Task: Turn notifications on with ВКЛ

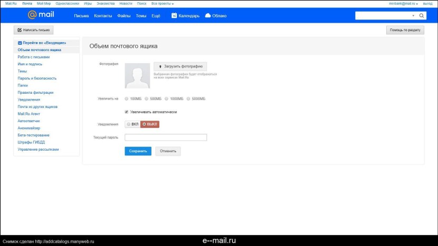Action: tap(132, 124)
